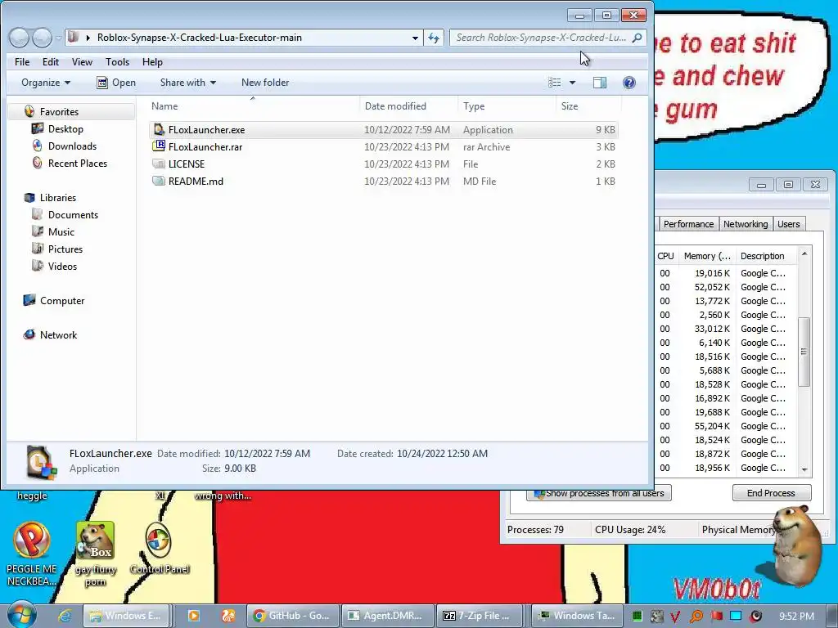Select Libraries in the navigation pane
The width and height of the screenshot is (838, 628).
click(x=58, y=198)
